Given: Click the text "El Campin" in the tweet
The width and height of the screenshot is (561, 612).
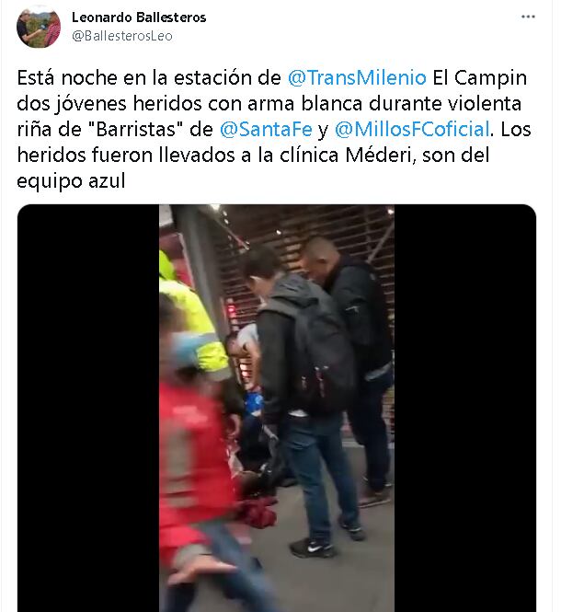Looking at the screenshot, I should (x=480, y=77).
